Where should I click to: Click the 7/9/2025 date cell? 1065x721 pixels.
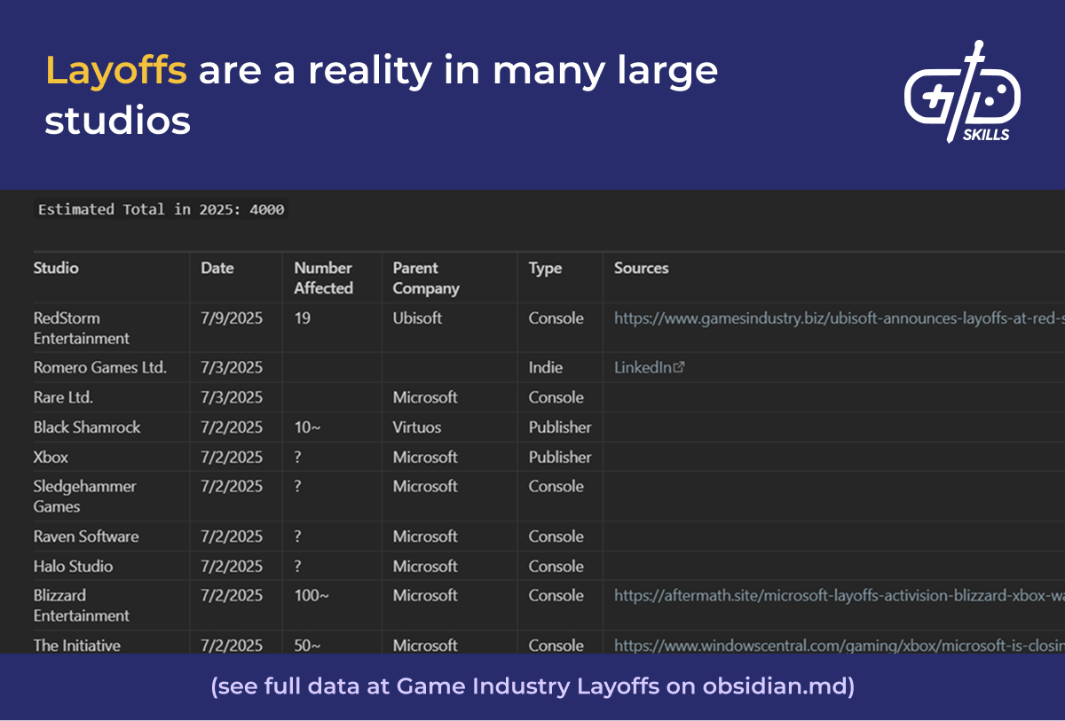(232, 318)
